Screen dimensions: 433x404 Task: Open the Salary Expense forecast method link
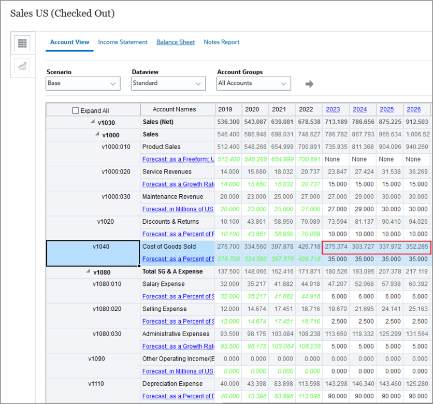178,296
